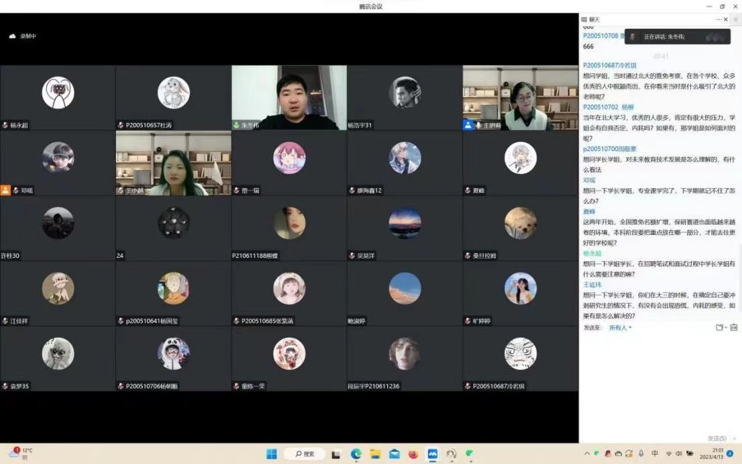Click the Tencent Meeting taskbar icon
The image size is (742, 464).
click(433, 454)
